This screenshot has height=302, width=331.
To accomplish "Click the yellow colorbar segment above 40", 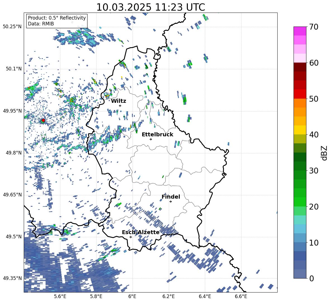I will pos(300,130).
